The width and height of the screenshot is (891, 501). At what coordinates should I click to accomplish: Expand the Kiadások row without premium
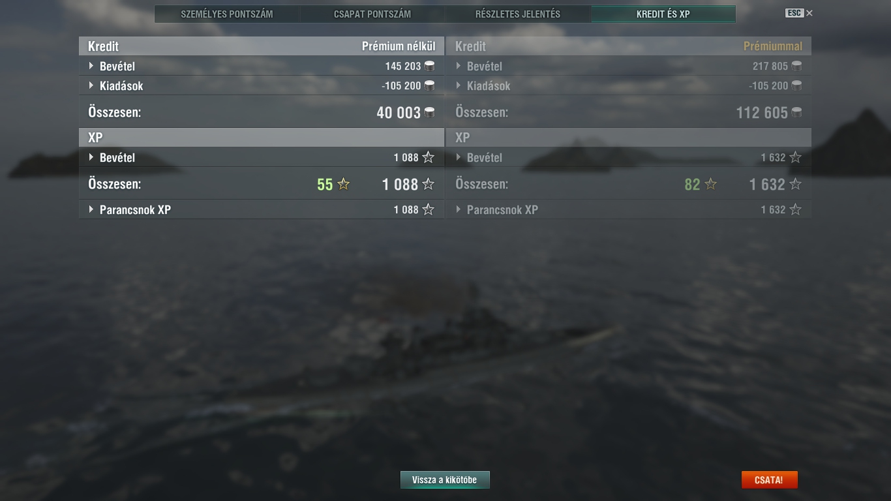tap(91, 85)
